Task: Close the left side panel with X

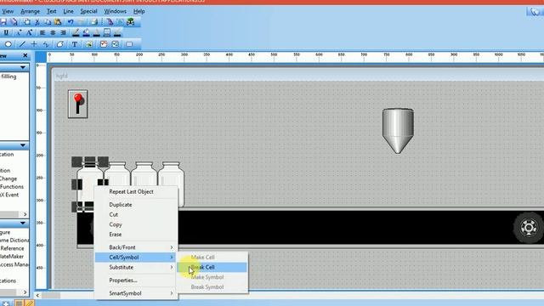Action: (25, 55)
